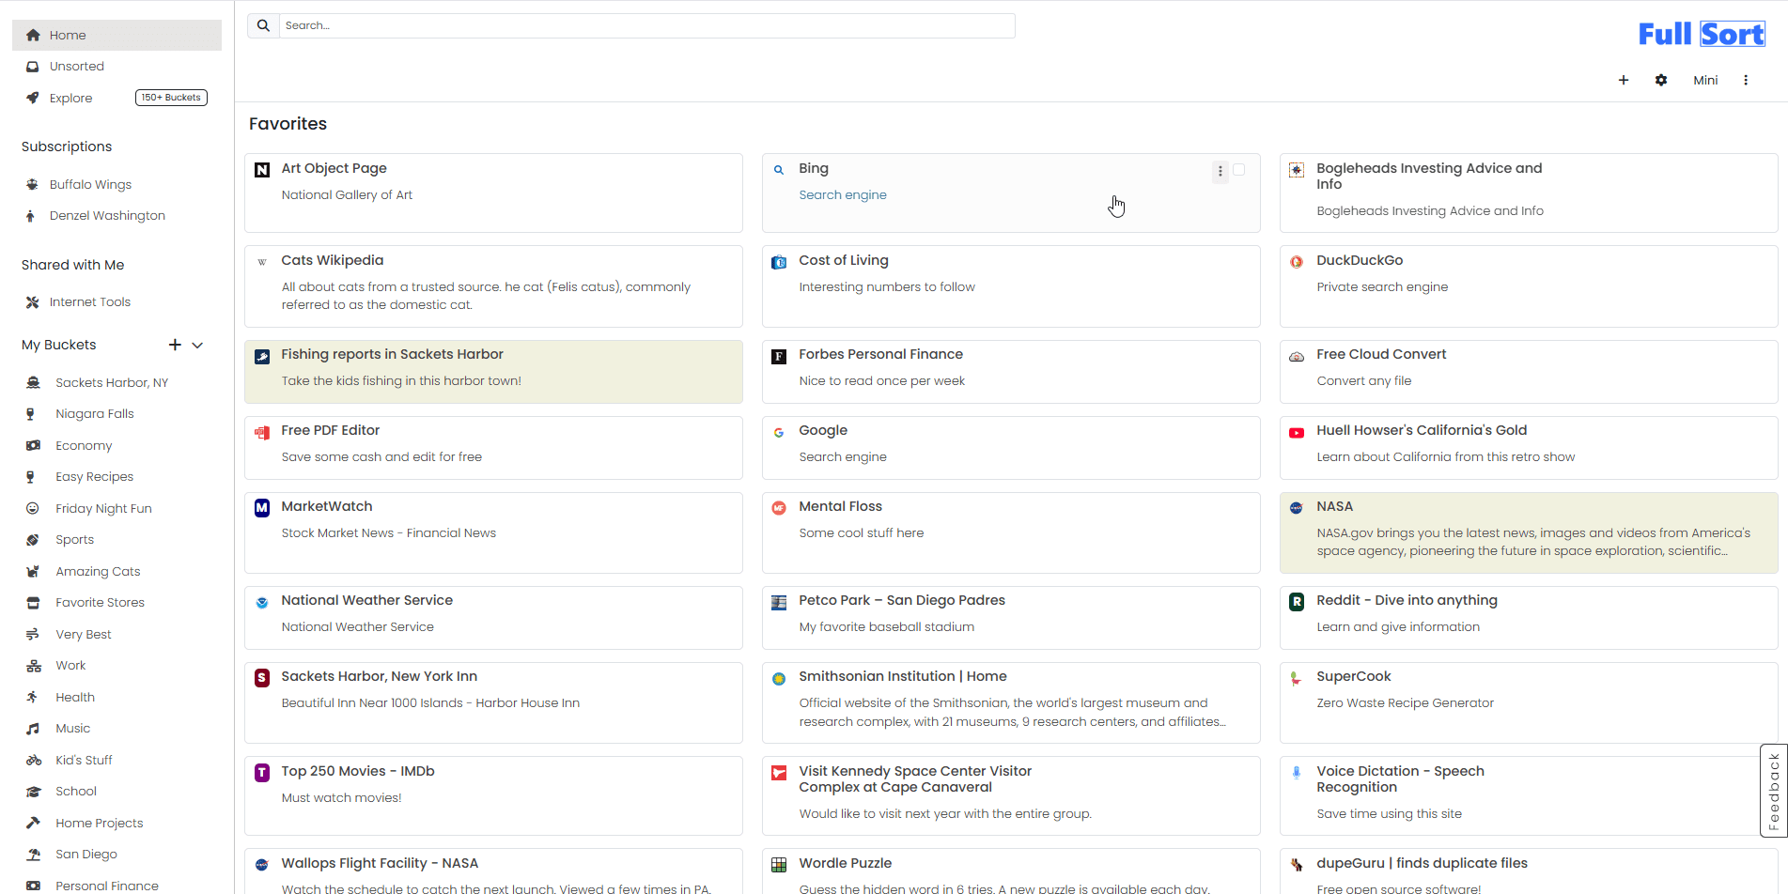Select Niagara Falls bucket
The width and height of the screenshot is (1788, 894).
coord(94,413)
